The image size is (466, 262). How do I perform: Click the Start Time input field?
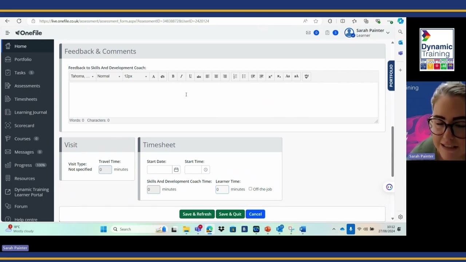tap(193, 170)
